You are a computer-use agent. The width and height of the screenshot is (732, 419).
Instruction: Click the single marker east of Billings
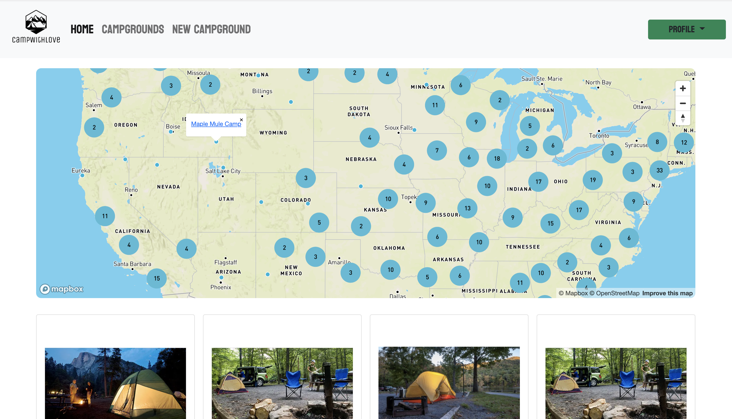point(291,102)
